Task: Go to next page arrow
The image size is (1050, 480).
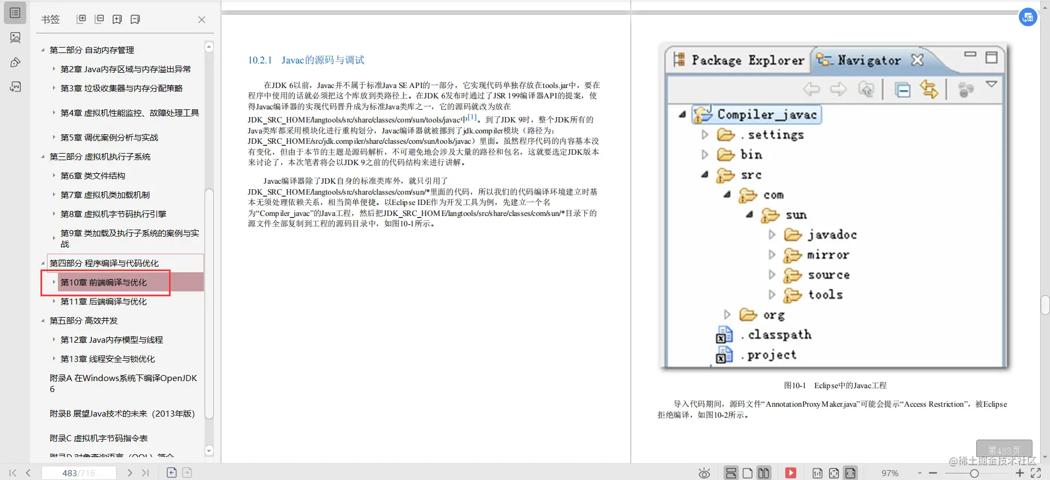Action: [130, 473]
